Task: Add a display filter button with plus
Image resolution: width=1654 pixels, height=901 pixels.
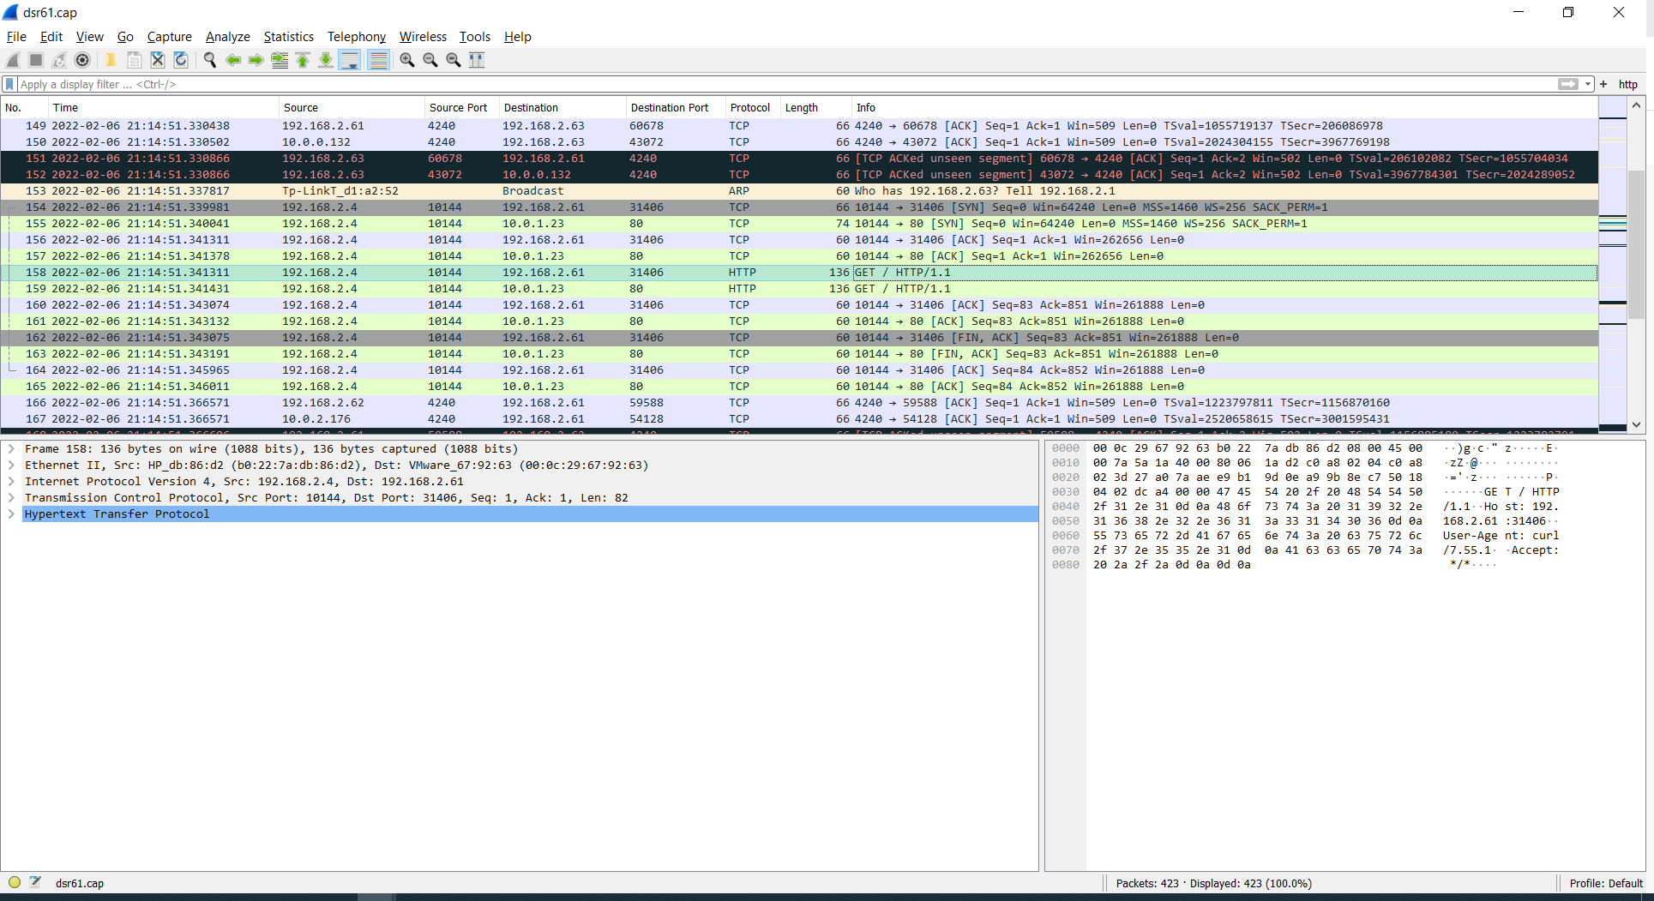Action: pyautogui.click(x=1603, y=84)
